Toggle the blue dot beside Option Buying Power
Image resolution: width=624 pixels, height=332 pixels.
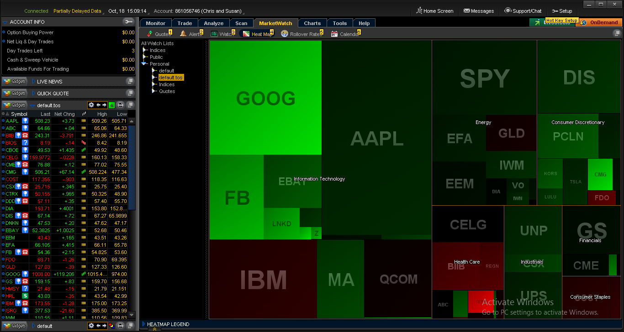click(x=4, y=32)
